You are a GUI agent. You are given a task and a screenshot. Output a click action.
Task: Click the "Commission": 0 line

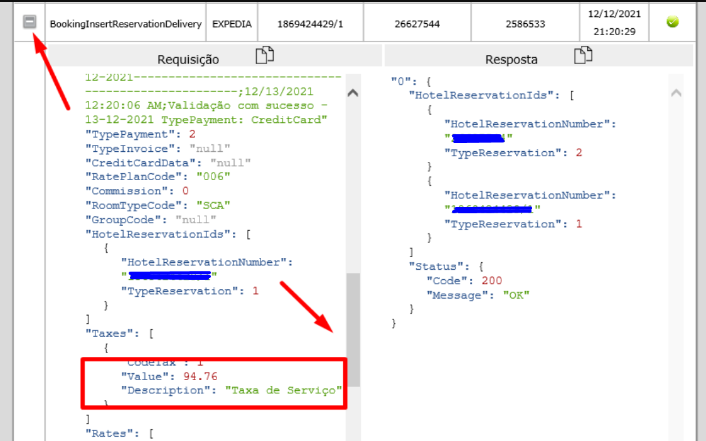click(137, 191)
